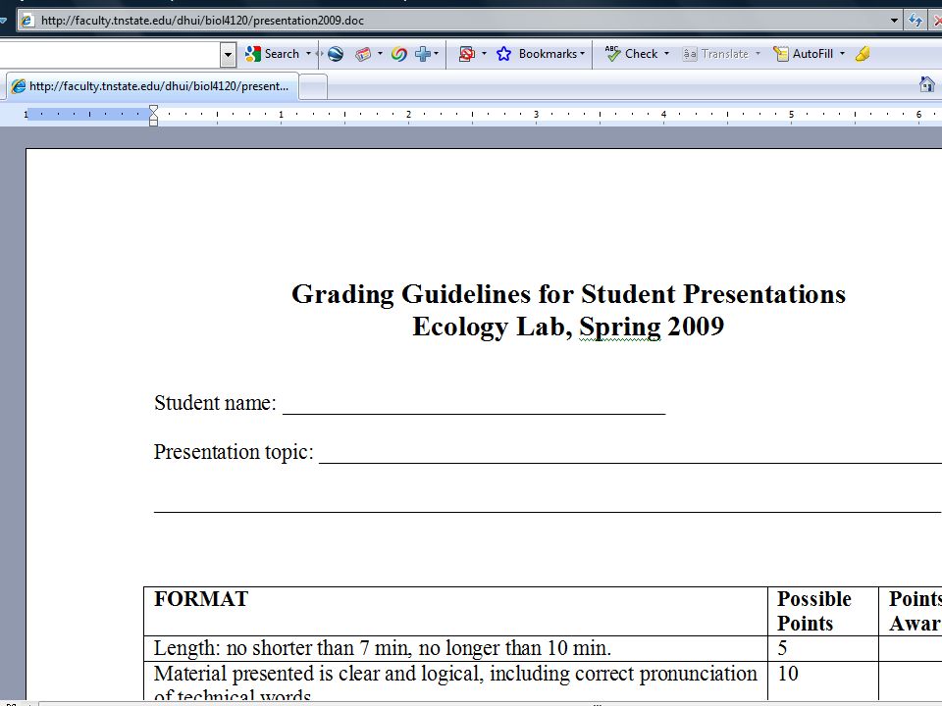942x706 pixels.
Task: Click the 'Presentation topic:' label
Action: [234, 452]
